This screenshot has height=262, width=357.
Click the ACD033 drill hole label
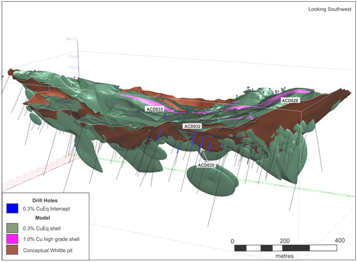[155, 109]
